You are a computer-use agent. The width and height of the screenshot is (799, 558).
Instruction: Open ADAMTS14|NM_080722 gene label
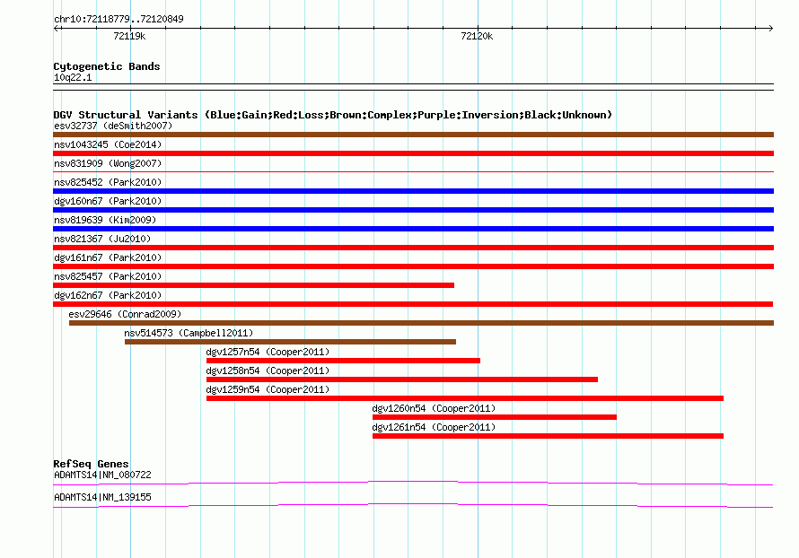pyautogui.click(x=102, y=475)
